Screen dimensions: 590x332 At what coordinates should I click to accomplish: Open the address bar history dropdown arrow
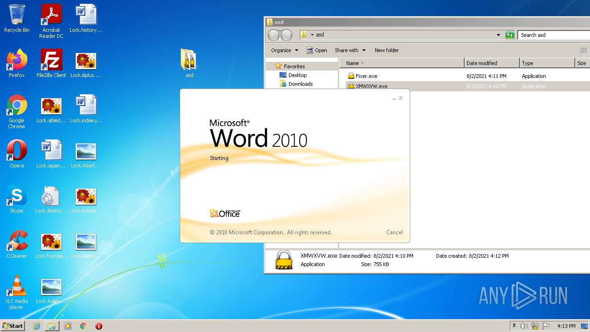(498, 35)
